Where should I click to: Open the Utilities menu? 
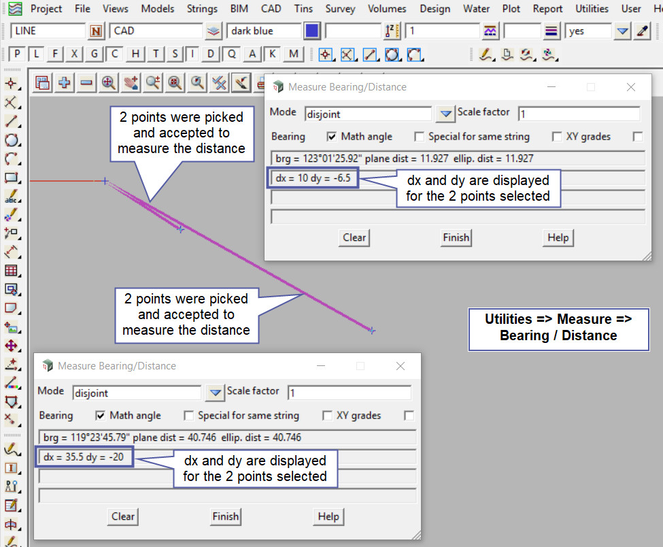592,9
